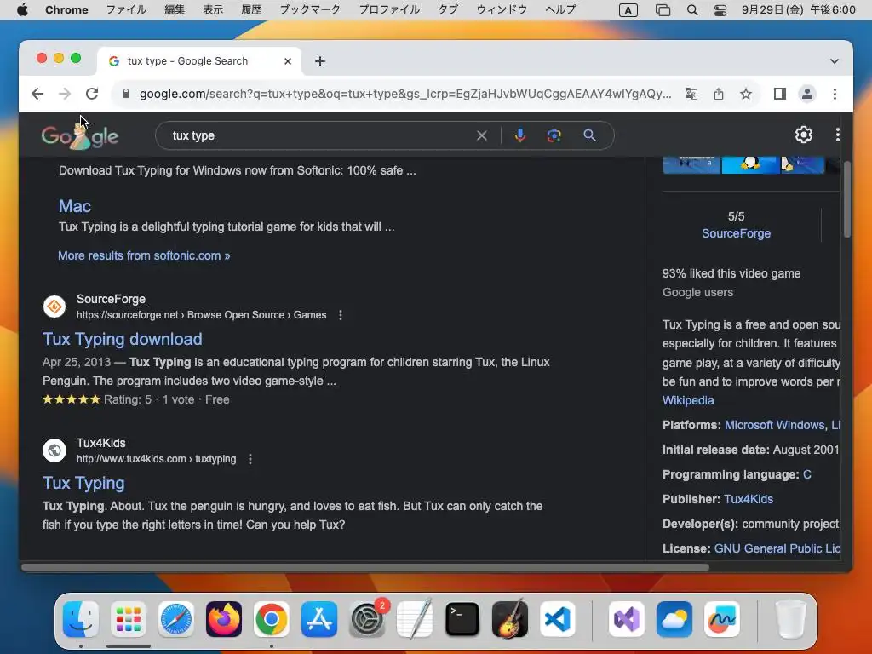The width and height of the screenshot is (872, 654).
Task: Click the address bar URL
Action: point(405,94)
